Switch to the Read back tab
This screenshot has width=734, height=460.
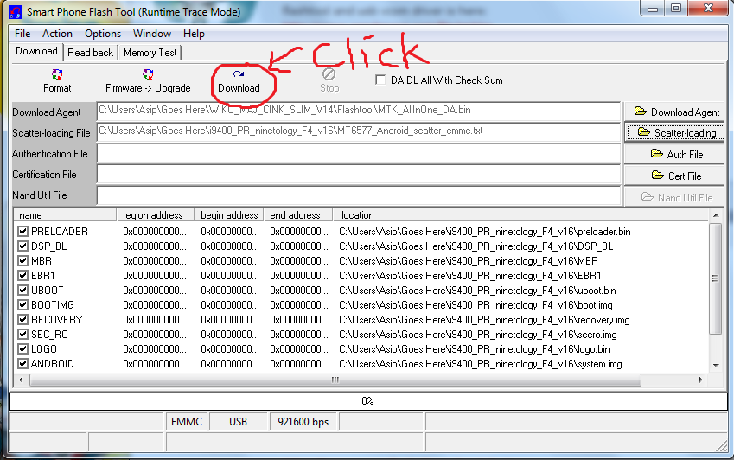point(90,52)
